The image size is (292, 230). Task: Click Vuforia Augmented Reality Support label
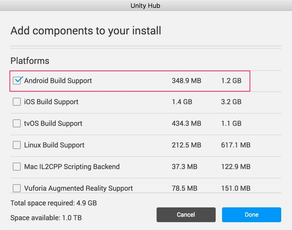(x=78, y=188)
